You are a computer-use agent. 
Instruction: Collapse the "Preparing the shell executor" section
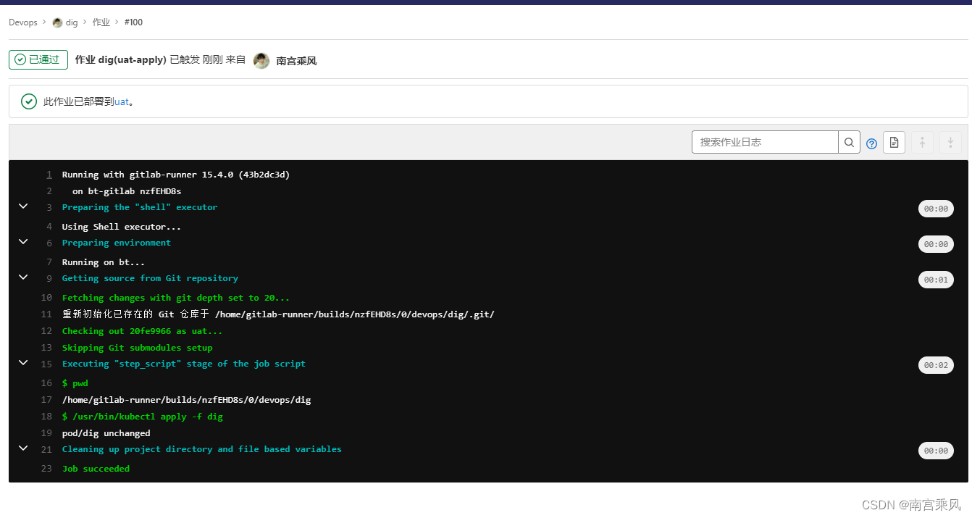click(x=22, y=206)
